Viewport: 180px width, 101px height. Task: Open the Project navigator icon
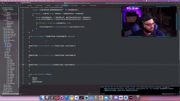tap(1, 5)
